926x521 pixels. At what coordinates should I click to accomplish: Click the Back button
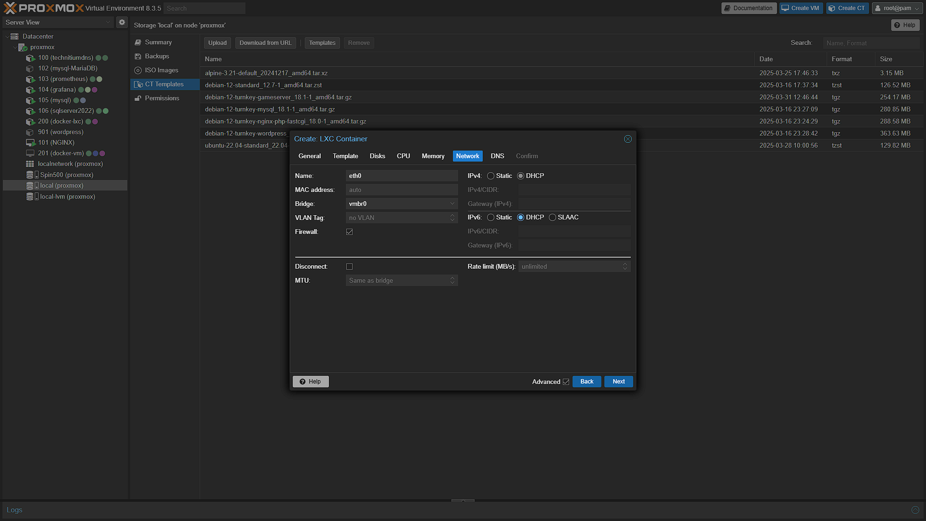click(586, 382)
